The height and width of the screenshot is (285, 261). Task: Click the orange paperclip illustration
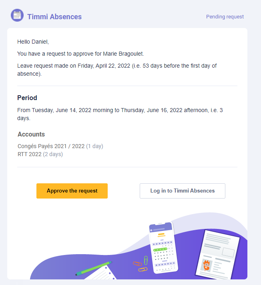point(137,263)
